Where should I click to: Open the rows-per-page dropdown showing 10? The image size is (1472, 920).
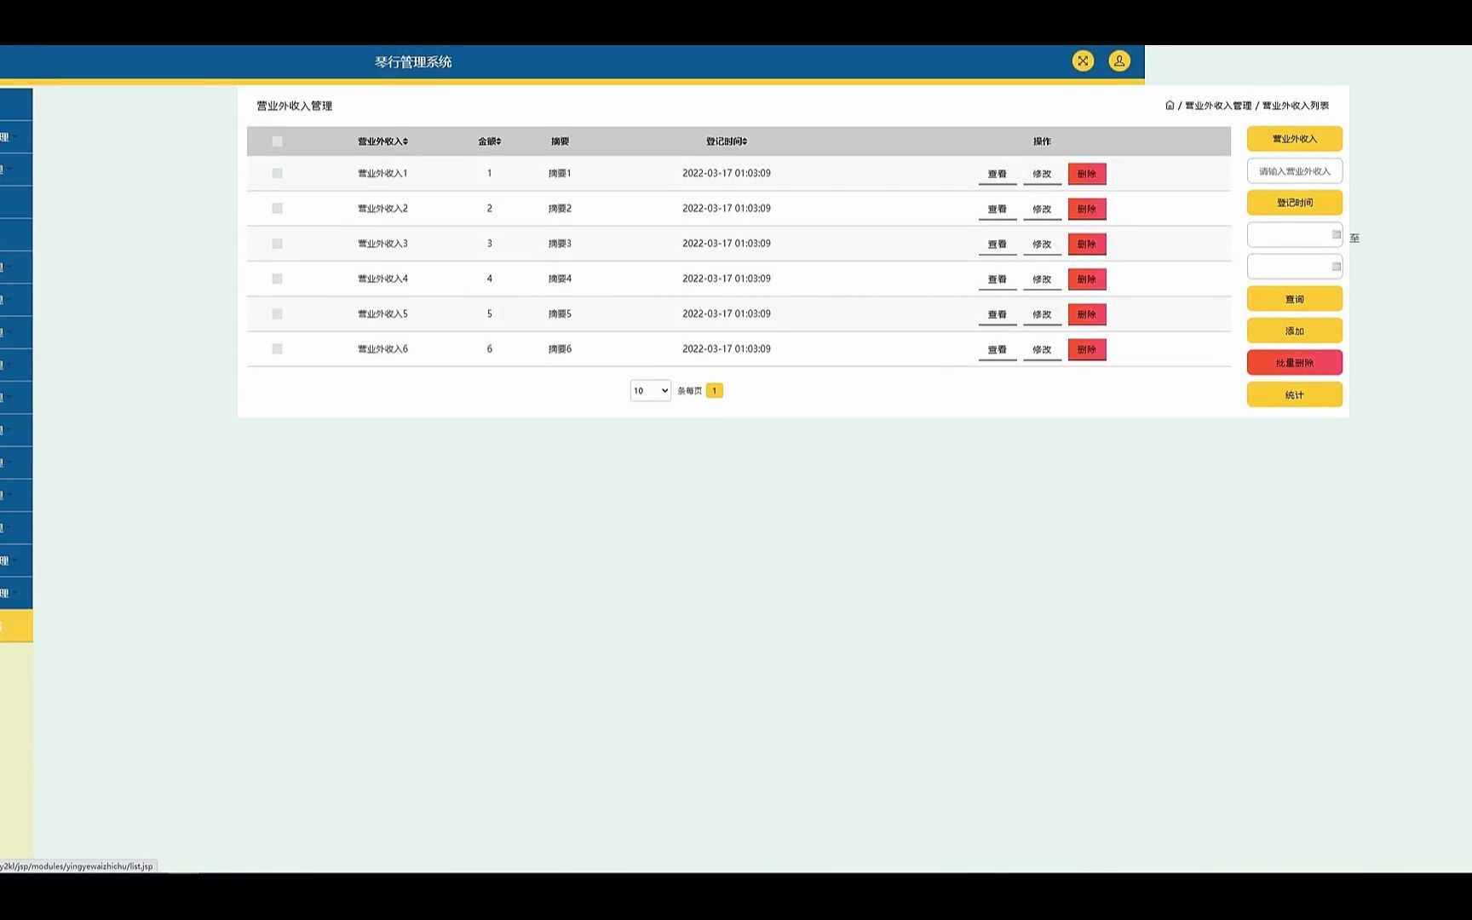point(650,390)
